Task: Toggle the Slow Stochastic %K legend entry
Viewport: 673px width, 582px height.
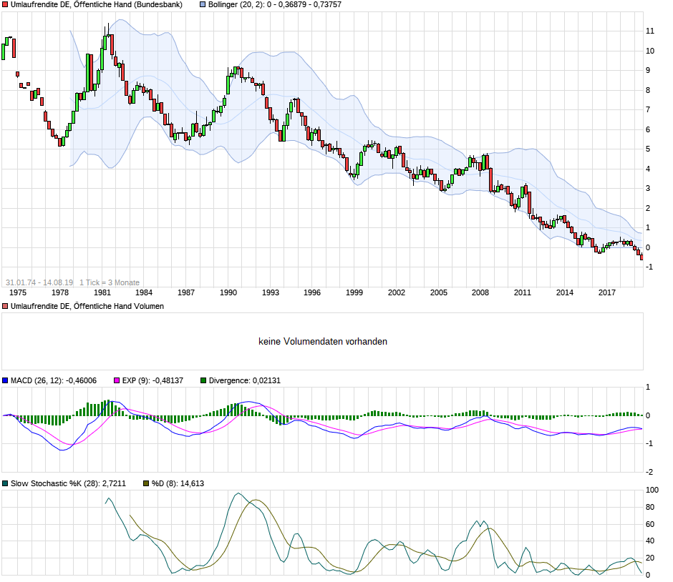Action: point(68,483)
